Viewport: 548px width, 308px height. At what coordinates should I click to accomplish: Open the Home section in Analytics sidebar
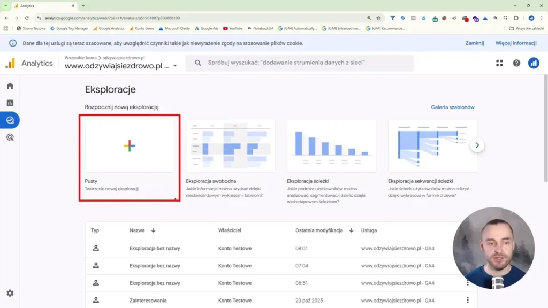10,86
